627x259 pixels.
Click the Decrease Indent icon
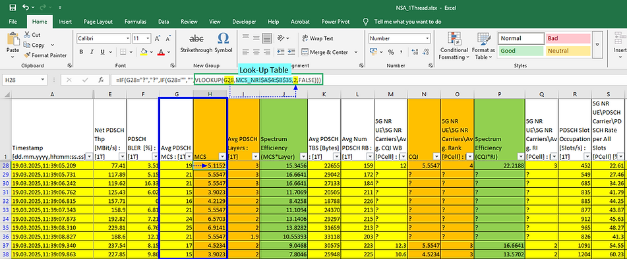281,52
